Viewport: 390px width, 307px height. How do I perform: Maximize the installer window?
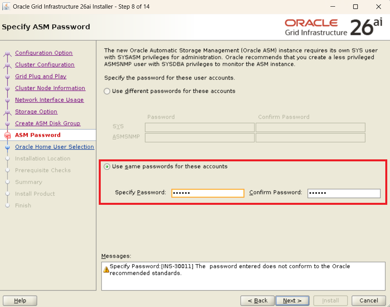[355, 7]
